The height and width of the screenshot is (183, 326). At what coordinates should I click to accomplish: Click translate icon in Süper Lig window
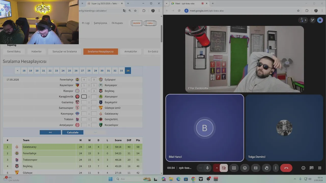124,11
